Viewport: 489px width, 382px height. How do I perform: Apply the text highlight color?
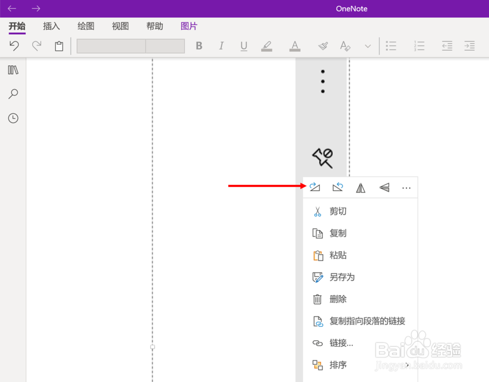[267, 46]
